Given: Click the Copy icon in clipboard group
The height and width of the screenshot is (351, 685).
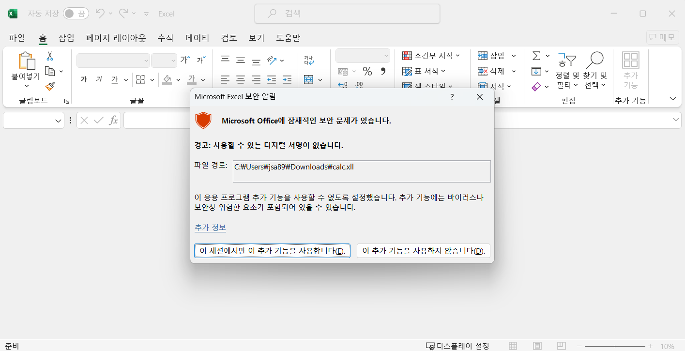Looking at the screenshot, I should (49, 71).
